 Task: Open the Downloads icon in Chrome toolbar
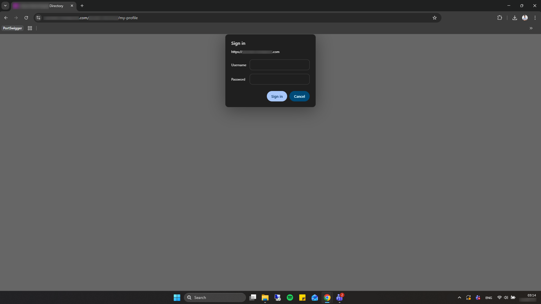[x=514, y=18]
